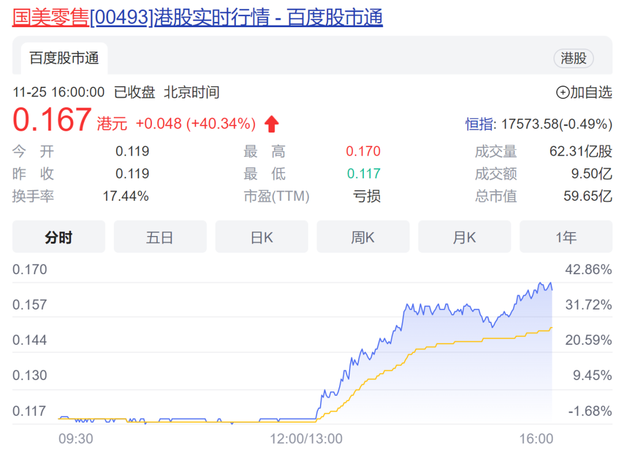Screen dimensions: 624x453
Task: Click the 市盈(TTM) value 亏损
Action: [367, 196]
